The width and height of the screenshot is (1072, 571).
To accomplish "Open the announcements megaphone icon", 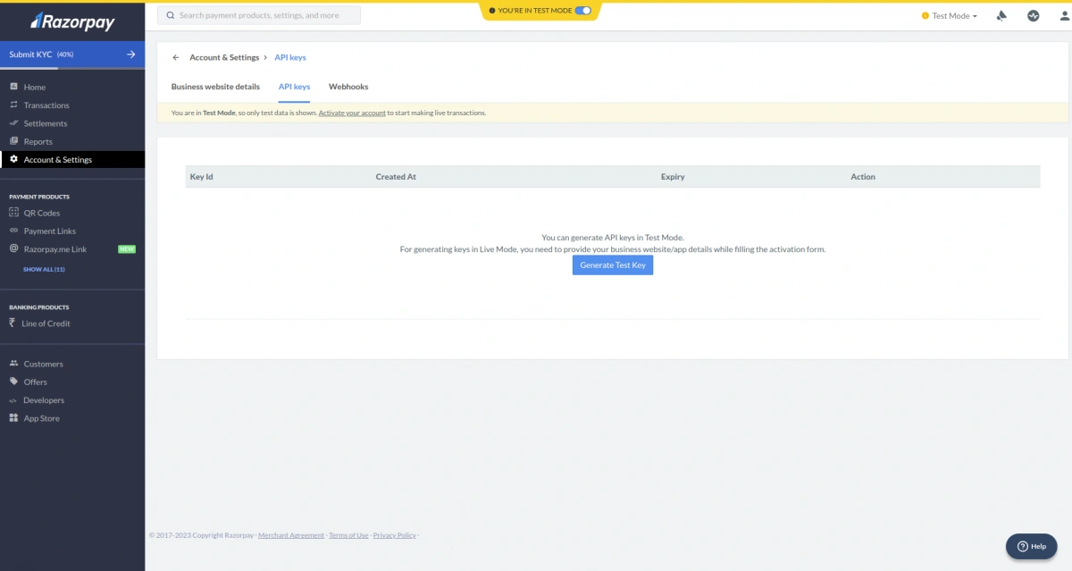I will click(1001, 15).
